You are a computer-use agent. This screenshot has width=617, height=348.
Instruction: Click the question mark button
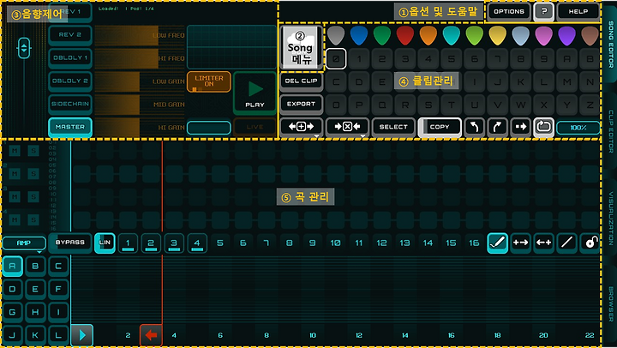coord(544,12)
